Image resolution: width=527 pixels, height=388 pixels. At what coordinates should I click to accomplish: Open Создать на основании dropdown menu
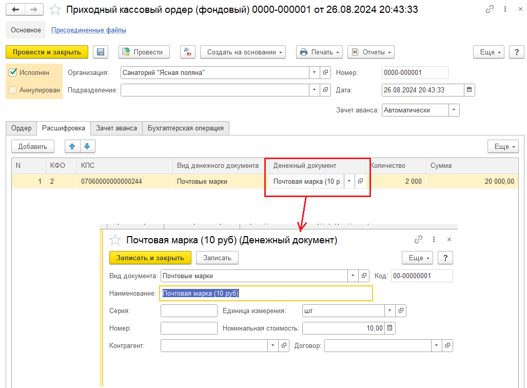(x=243, y=52)
